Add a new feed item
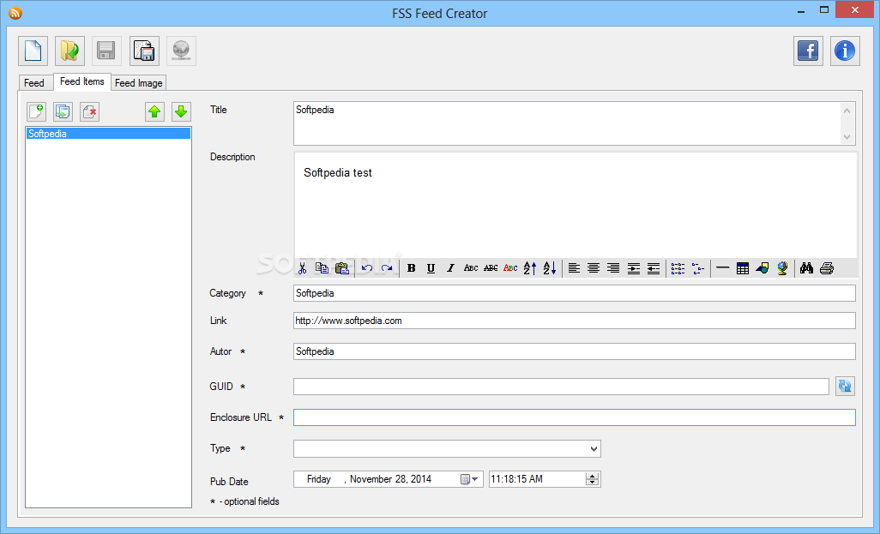The image size is (880, 534). coord(37,111)
